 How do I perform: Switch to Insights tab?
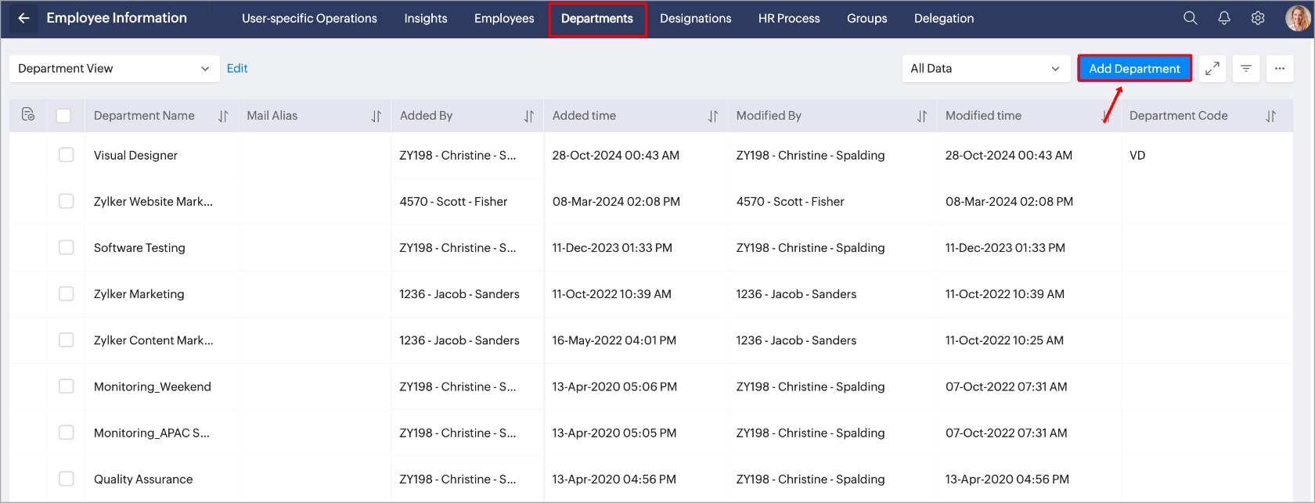click(426, 19)
